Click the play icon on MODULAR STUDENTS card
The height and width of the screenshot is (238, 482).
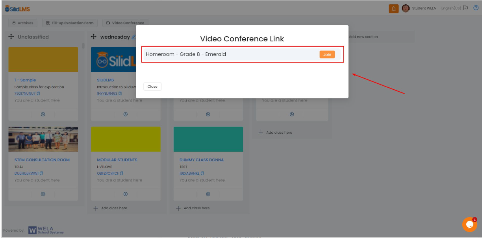tap(125, 194)
